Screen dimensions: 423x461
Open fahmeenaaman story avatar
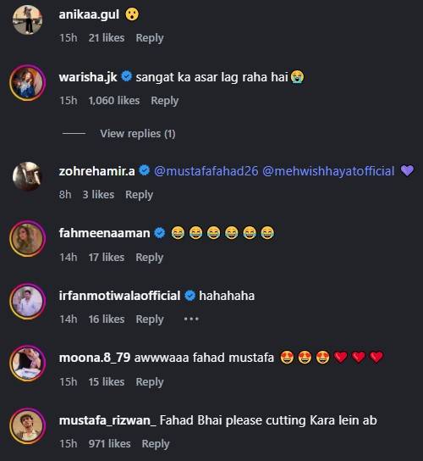(28, 238)
